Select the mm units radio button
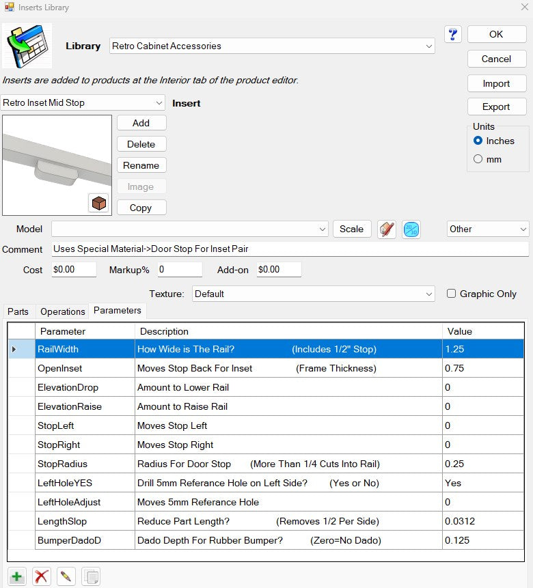Image resolution: width=533 pixels, height=588 pixels. [x=478, y=159]
